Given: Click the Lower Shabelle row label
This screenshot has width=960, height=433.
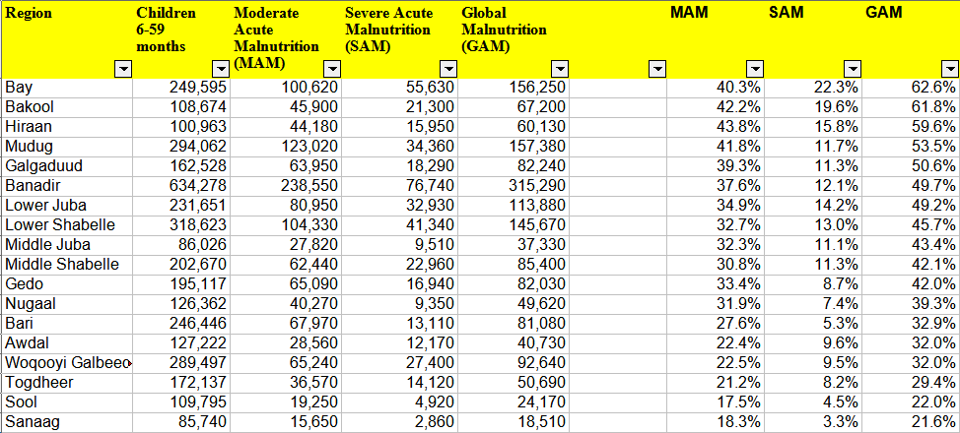Looking at the screenshot, I should [x=65, y=225].
